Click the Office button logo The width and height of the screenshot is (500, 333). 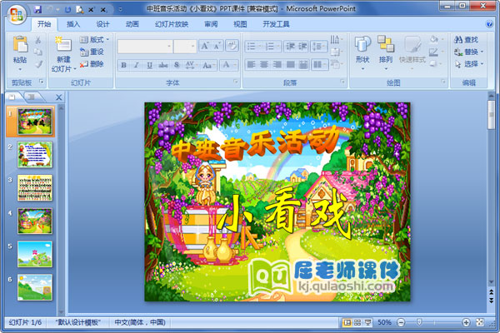coord(15,13)
